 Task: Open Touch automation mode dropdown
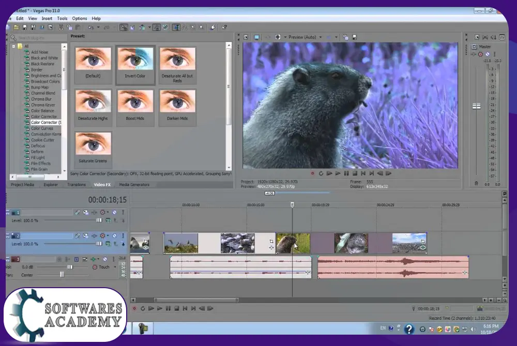(x=115, y=267)
